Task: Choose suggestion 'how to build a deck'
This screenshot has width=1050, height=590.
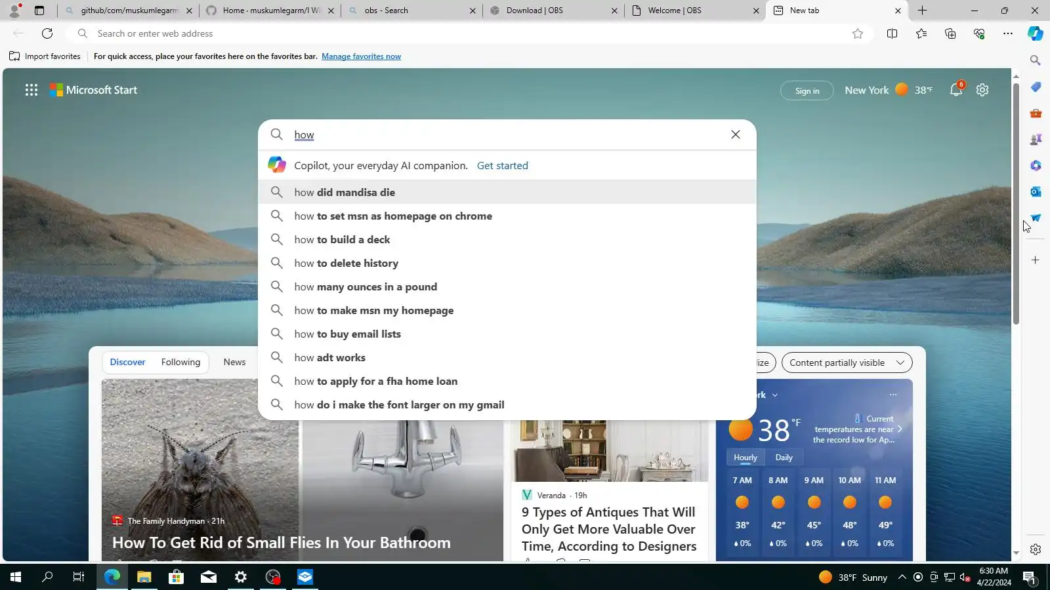Action: point(507,239)
